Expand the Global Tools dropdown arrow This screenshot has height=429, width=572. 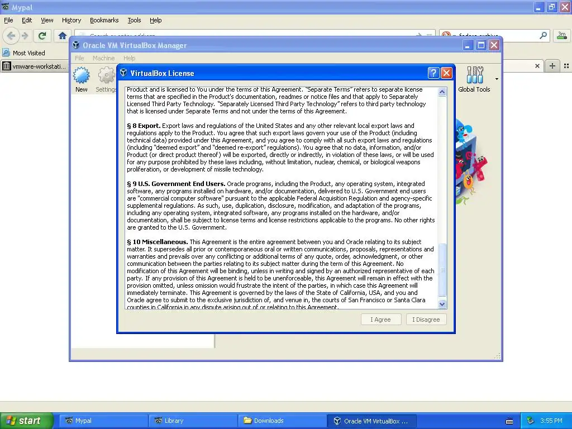[x=497, y=79]
